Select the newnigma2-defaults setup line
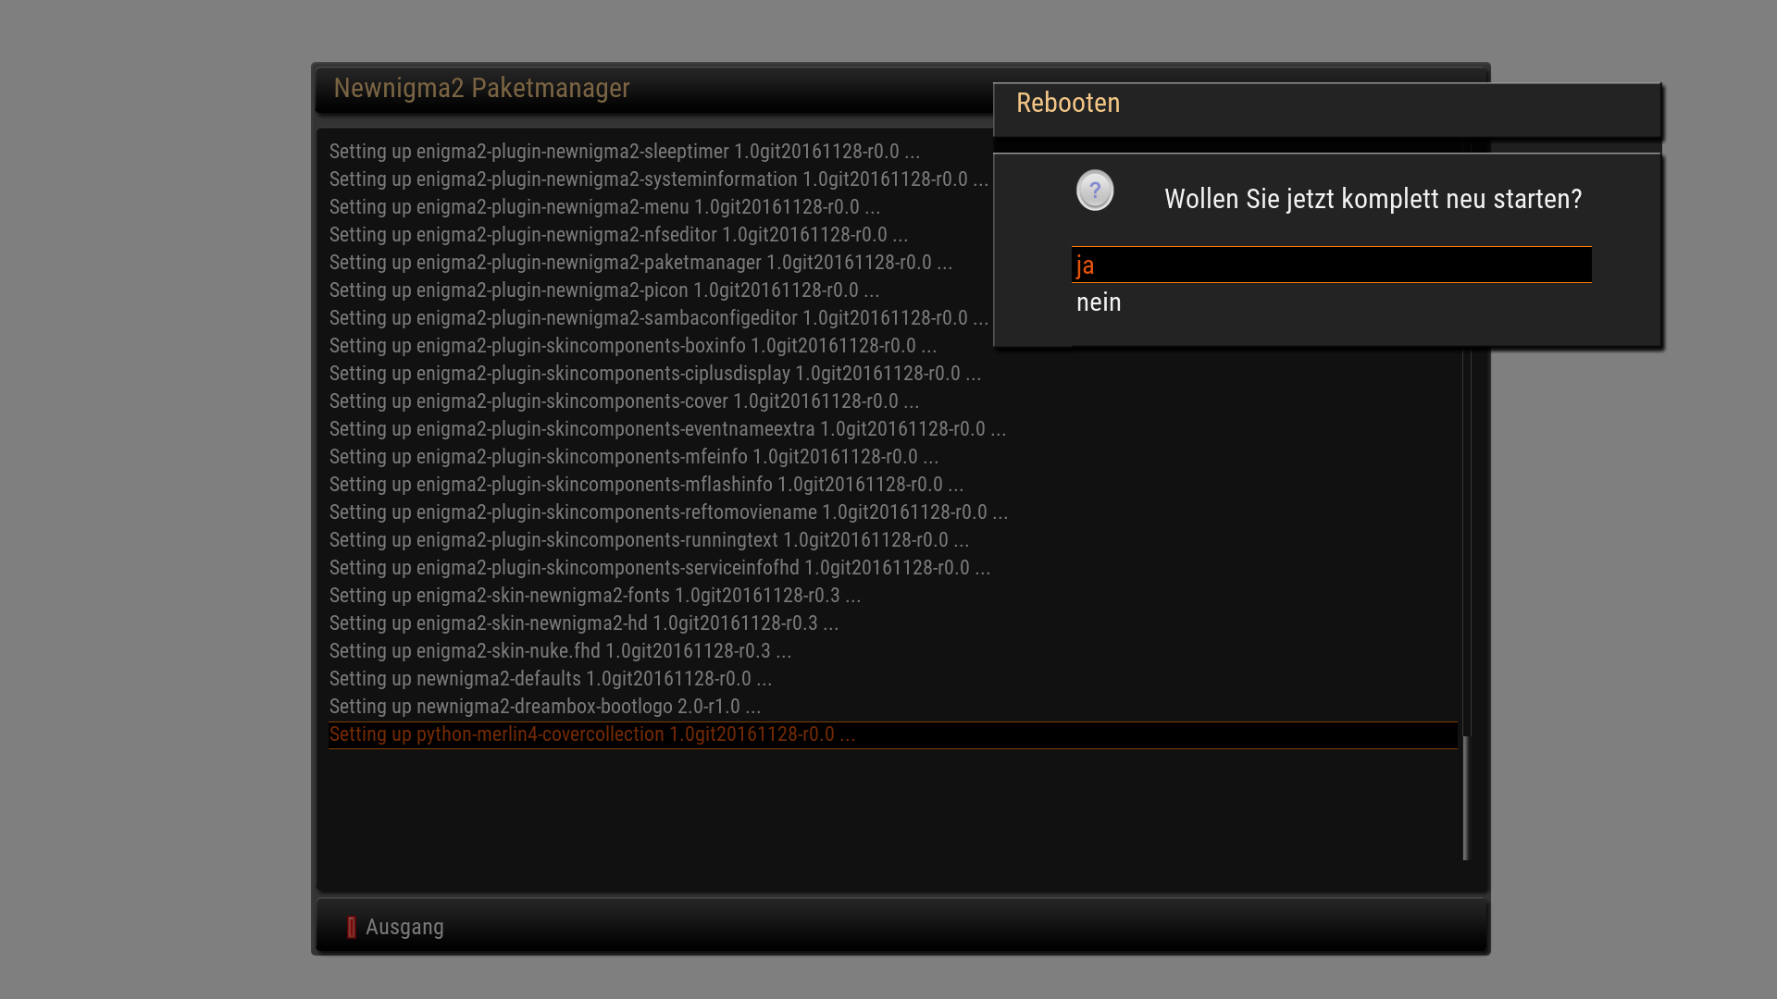The image size is (1777, 999). click(551, 679)
